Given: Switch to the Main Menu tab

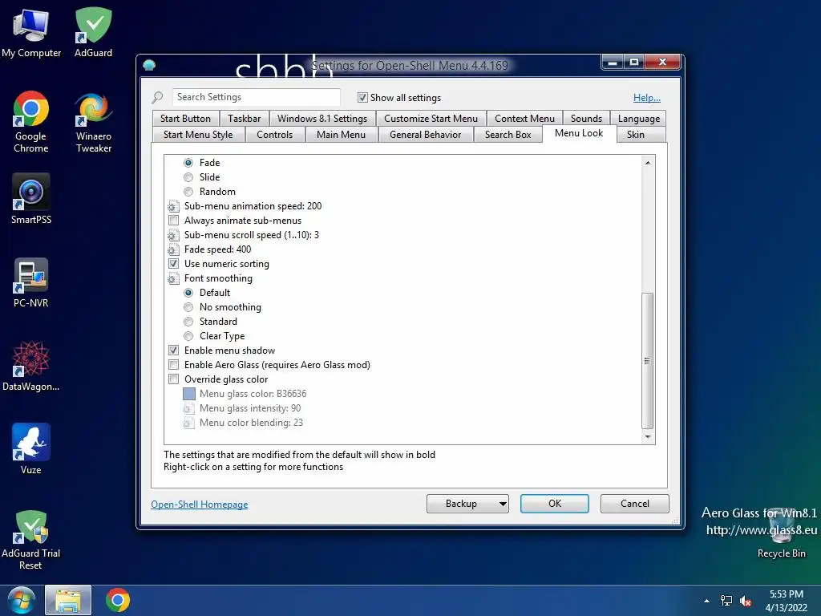Looking at the screenshot, I should click(x=341, y=135).
